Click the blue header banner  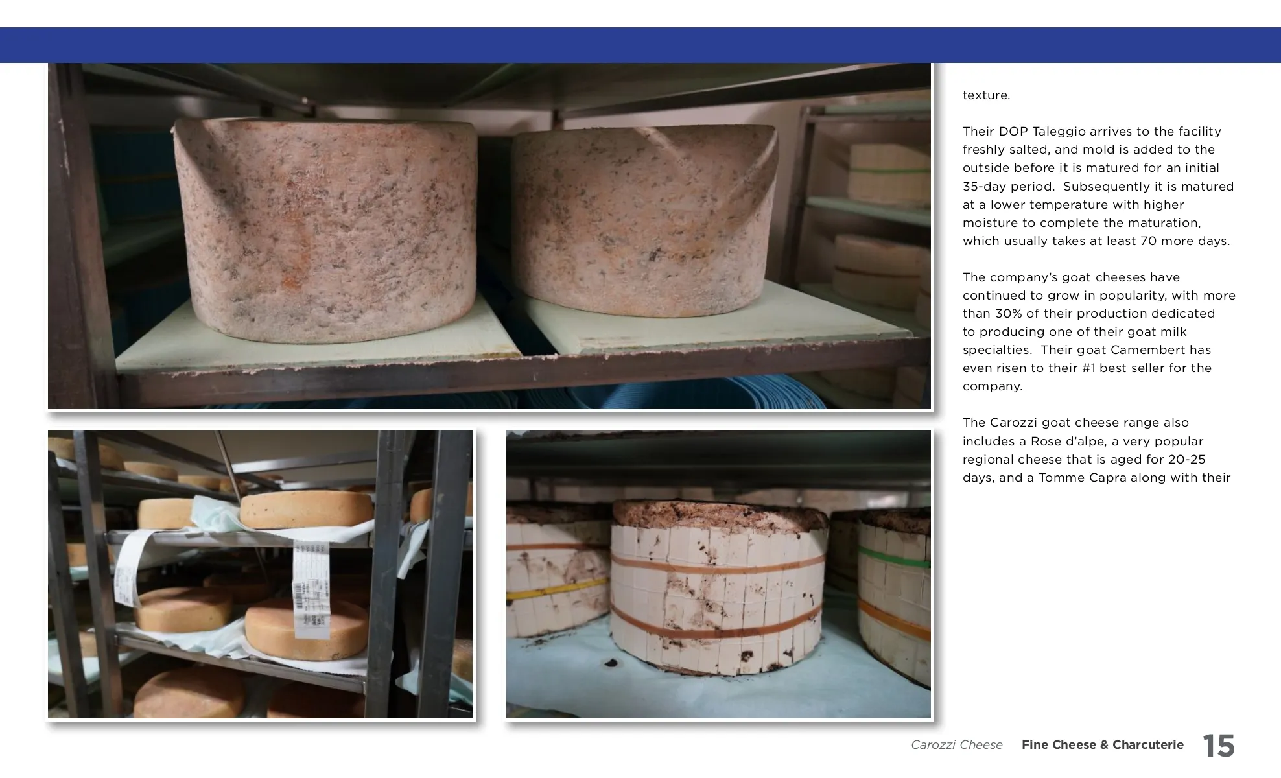(x=640, y=45)
